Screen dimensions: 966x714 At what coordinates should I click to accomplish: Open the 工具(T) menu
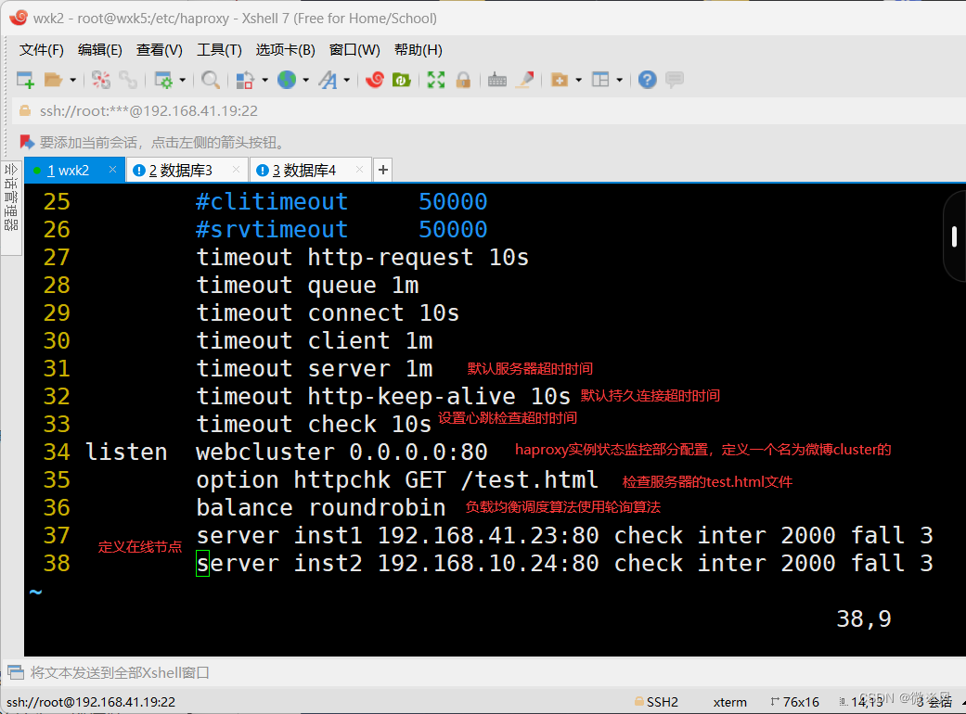coord(219,50)
